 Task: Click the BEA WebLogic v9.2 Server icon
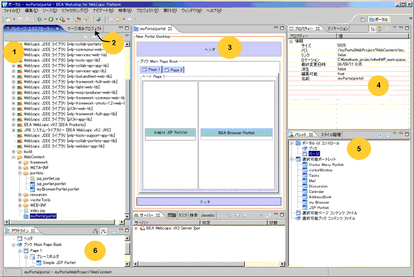[142, 228]
